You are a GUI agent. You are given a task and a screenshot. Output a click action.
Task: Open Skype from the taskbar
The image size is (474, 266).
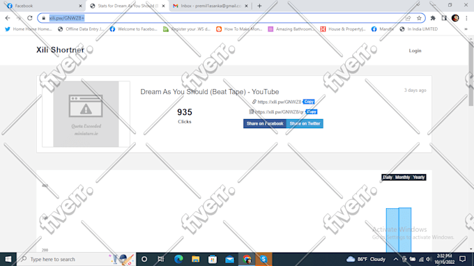[x=263, y=259]
